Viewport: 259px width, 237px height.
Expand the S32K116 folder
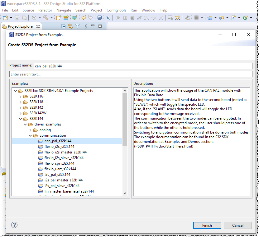point(21,96)
